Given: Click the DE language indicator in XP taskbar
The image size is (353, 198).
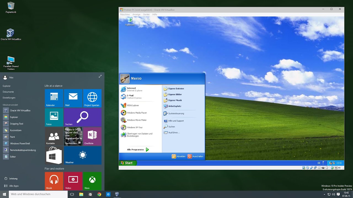Looking at the screenshot, I should click(319, 163).
